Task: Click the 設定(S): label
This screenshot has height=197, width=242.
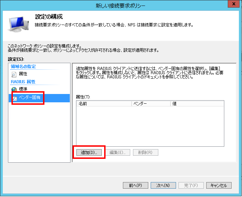Action: [16, 59]
